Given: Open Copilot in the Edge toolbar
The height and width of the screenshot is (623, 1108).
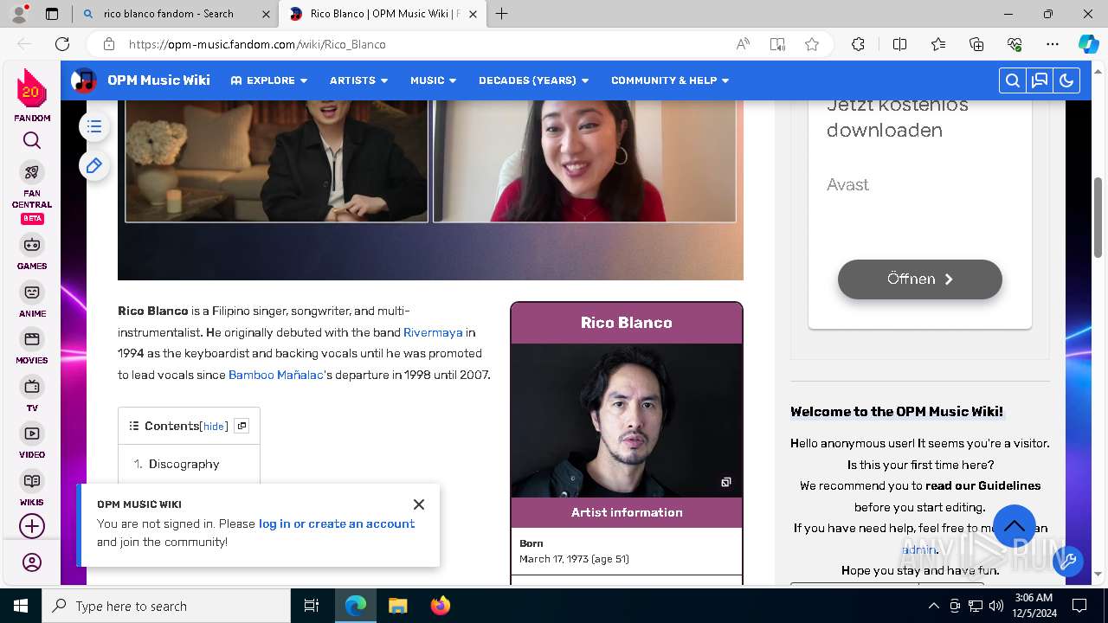Looking at the screenshot, I should pos(1088,44).
